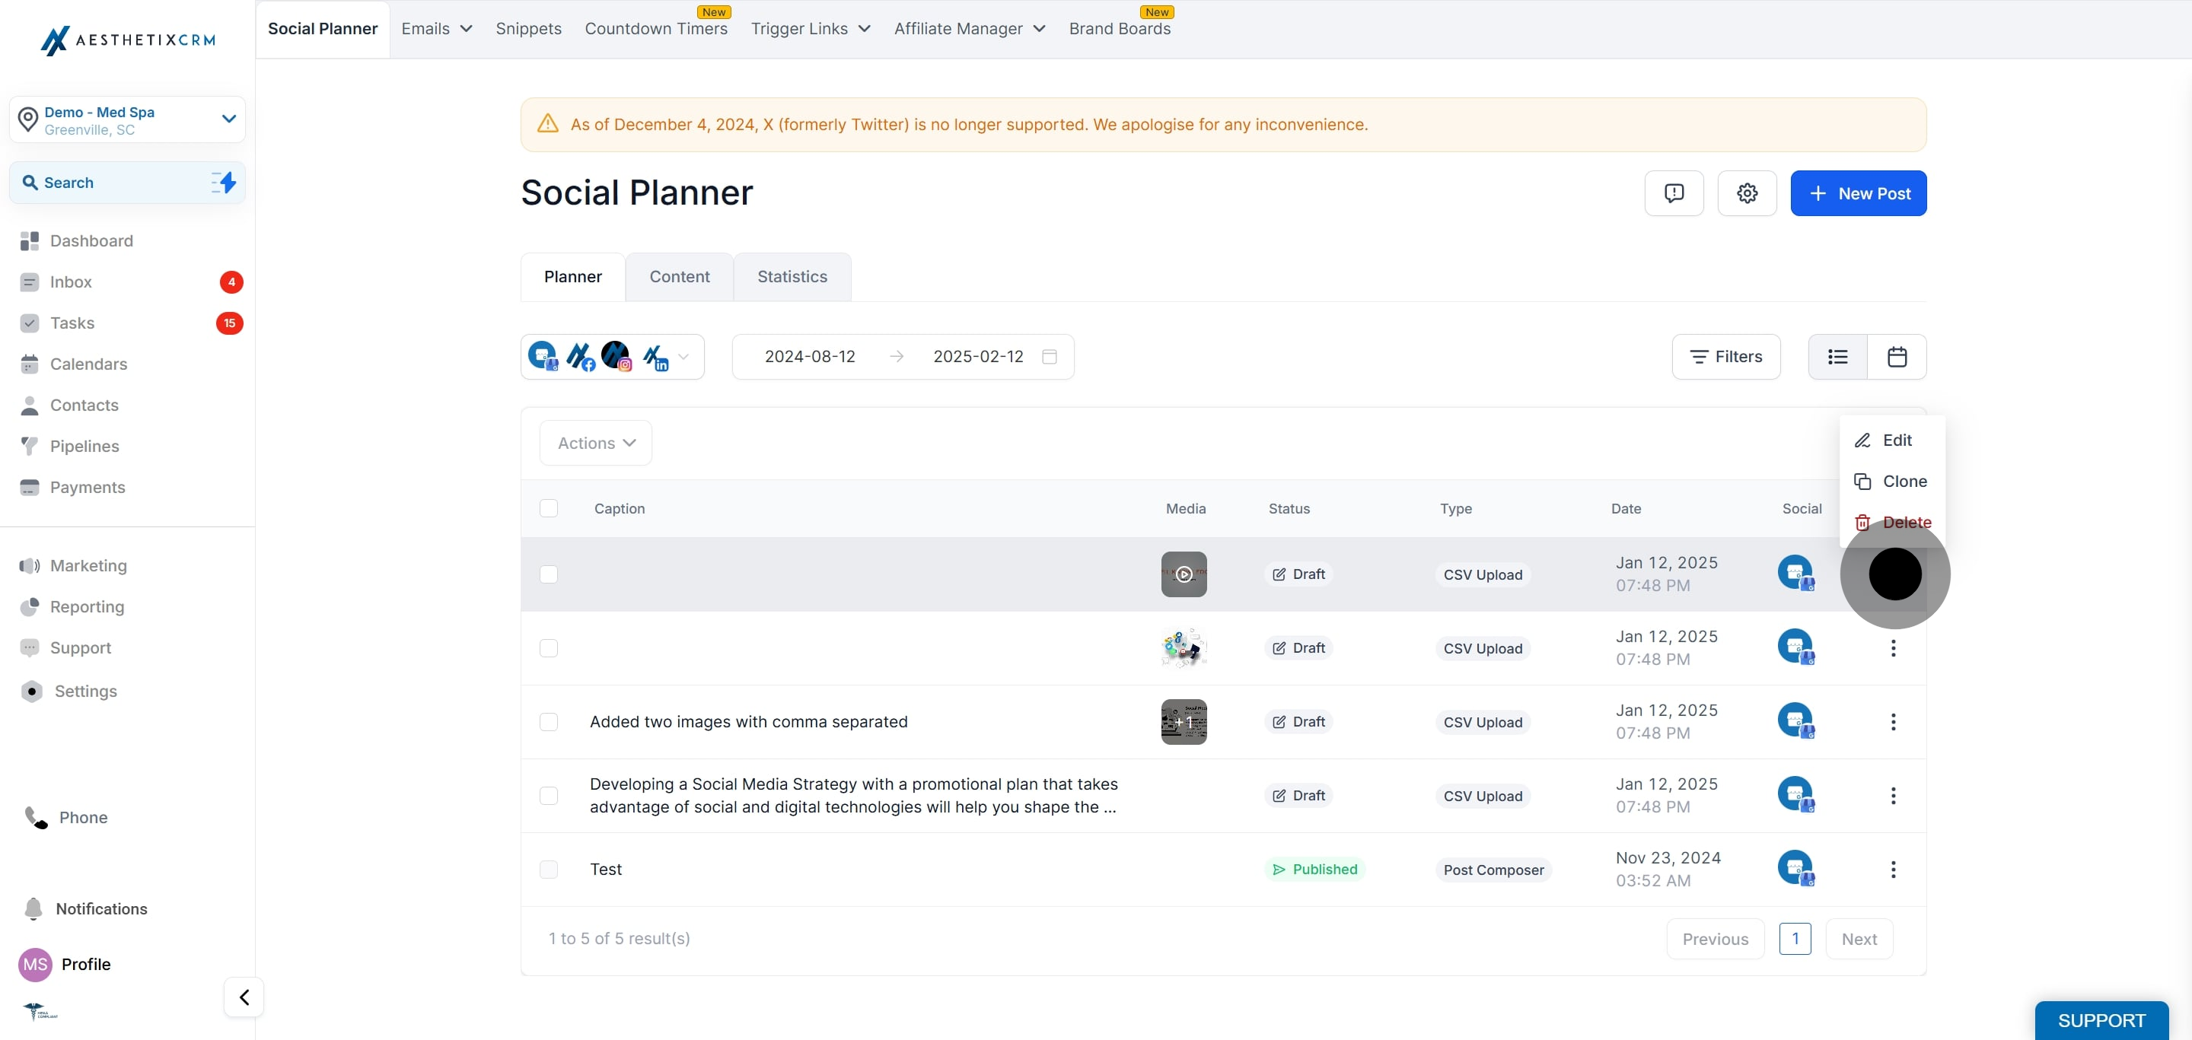Open the Demo - Med Spa location switcher

pyautogui.click(x=128, y=120)
